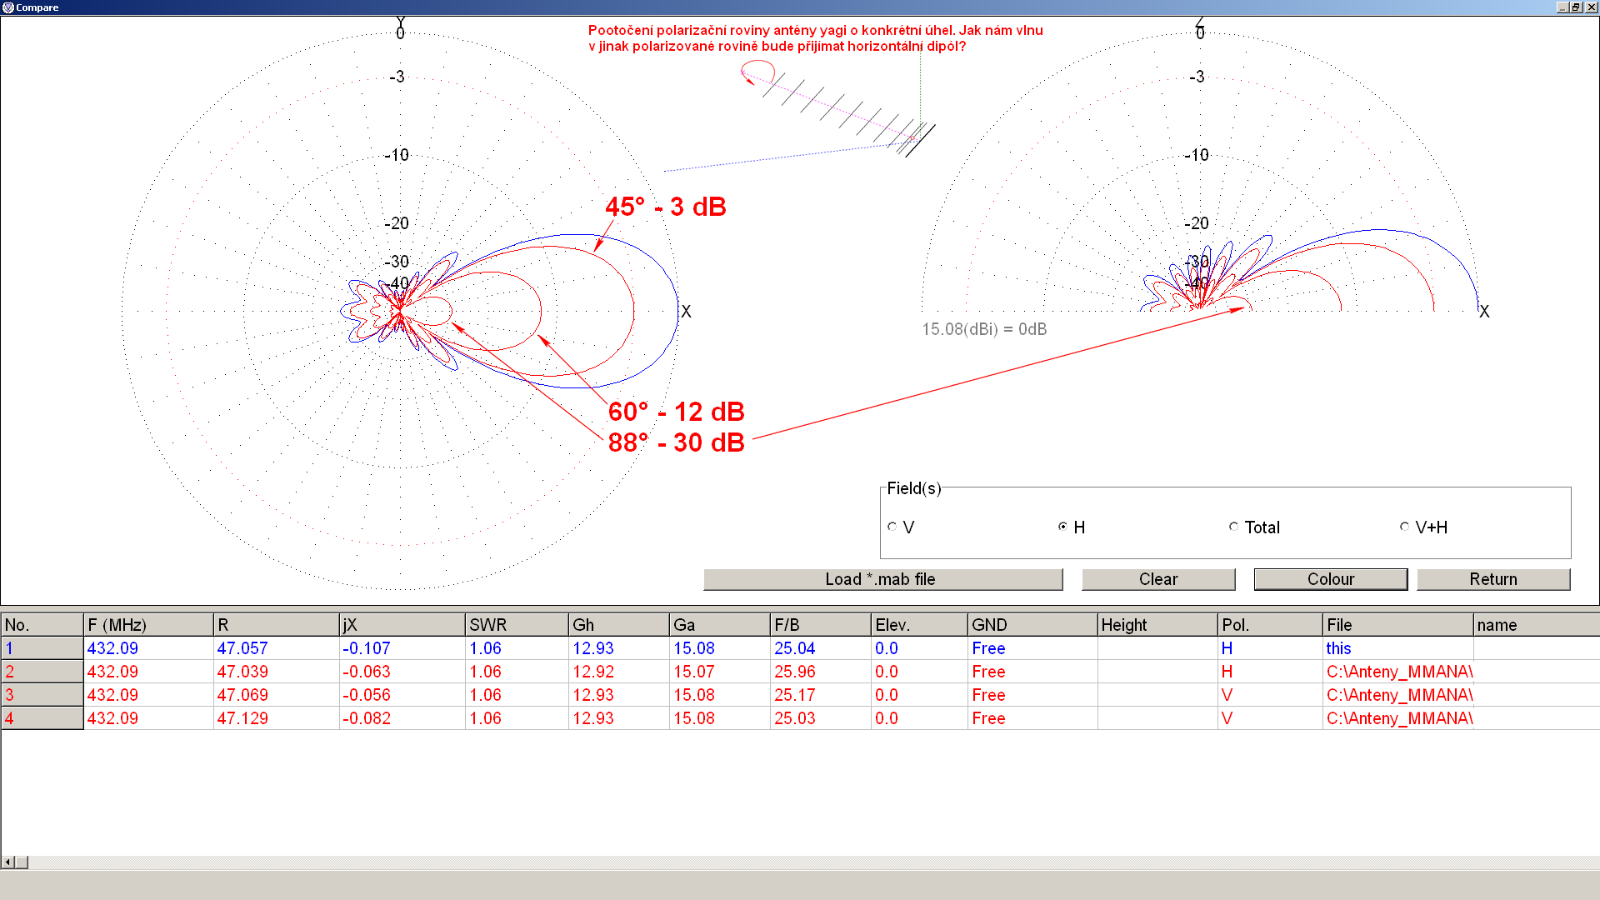
Task: Click the Pol. column header
Action: point(1268,625)
